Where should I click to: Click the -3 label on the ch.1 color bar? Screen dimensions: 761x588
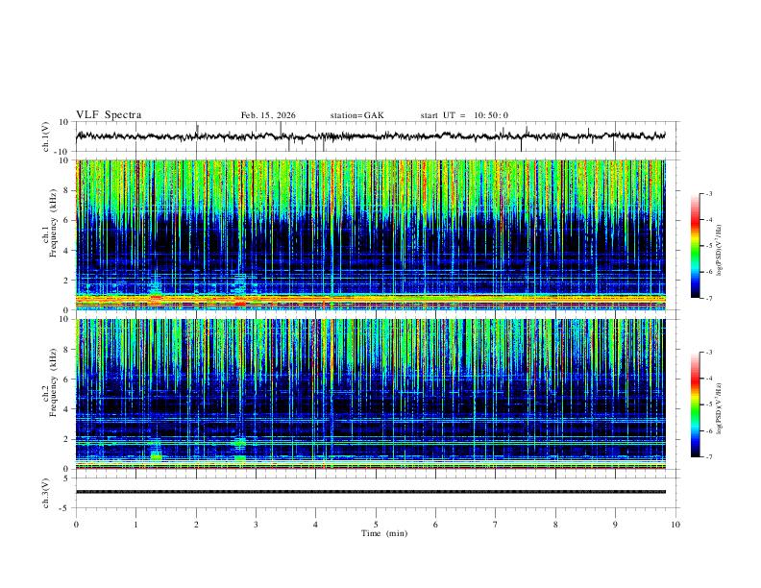708,193
